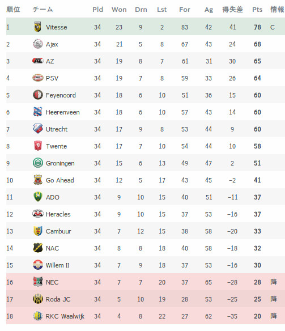
Task: Select the Go Ahead team name
Action: pos(60,180)
